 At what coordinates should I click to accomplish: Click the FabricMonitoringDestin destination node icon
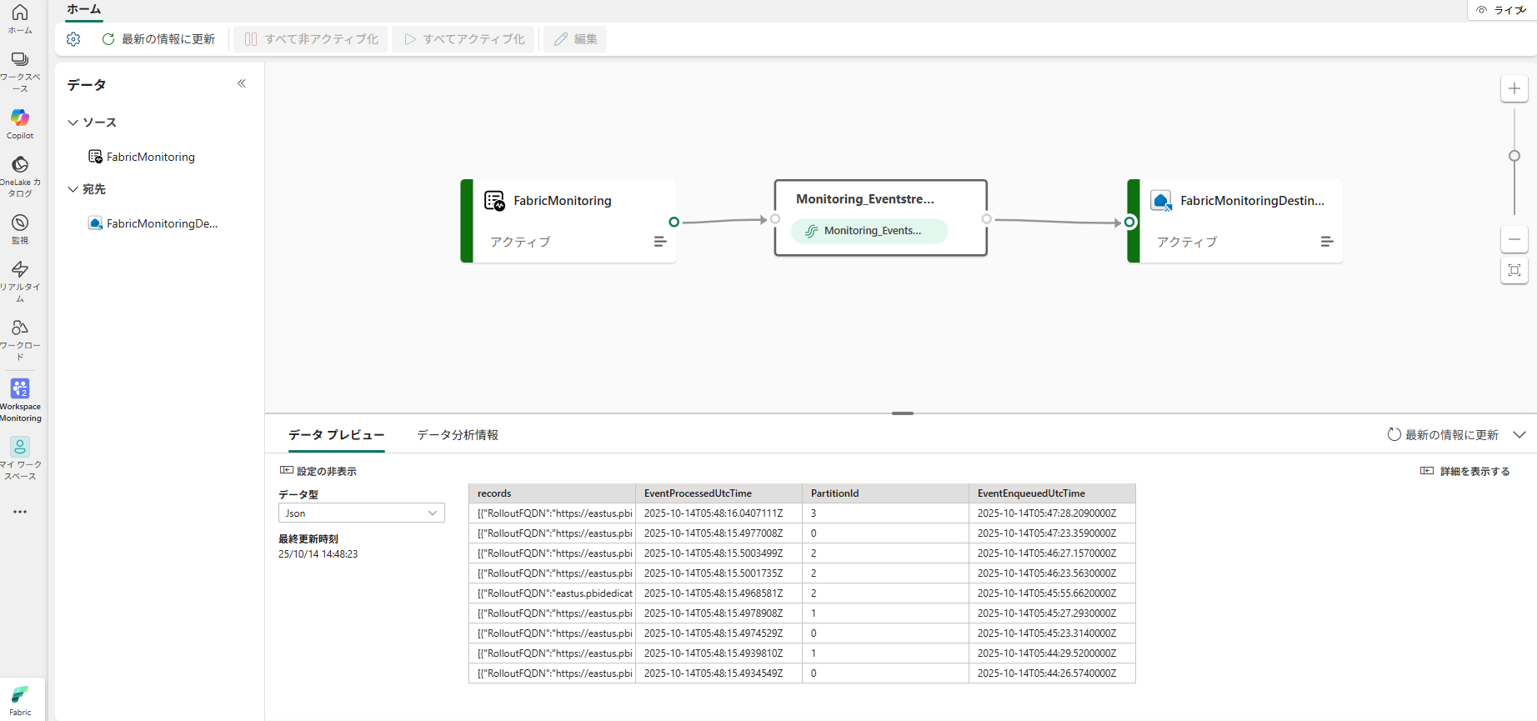tap(1161, 201)
